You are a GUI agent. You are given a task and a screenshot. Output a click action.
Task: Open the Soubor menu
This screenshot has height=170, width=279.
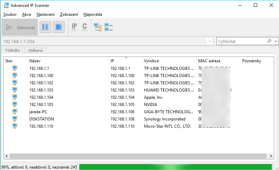[10, 14]
